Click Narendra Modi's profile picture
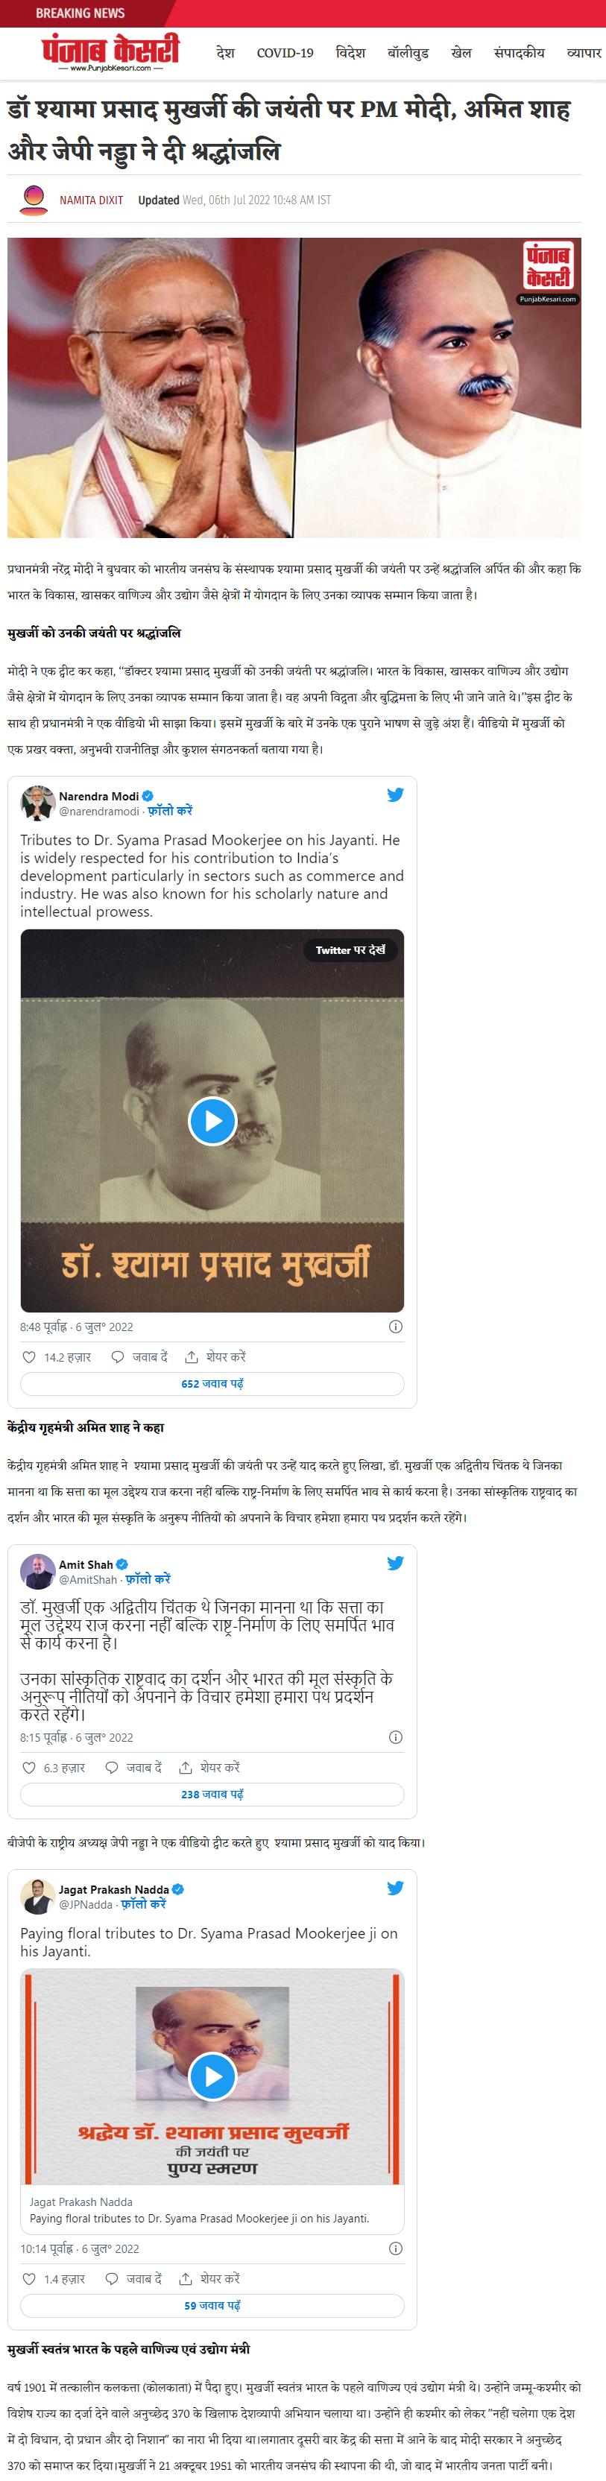 pyautogui.click(x=37, y=802)
